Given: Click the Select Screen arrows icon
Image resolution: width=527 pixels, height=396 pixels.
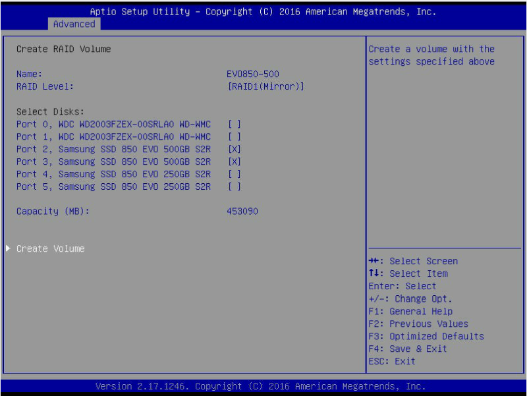Looking at the screenshot, I should [x=374, y=261].
